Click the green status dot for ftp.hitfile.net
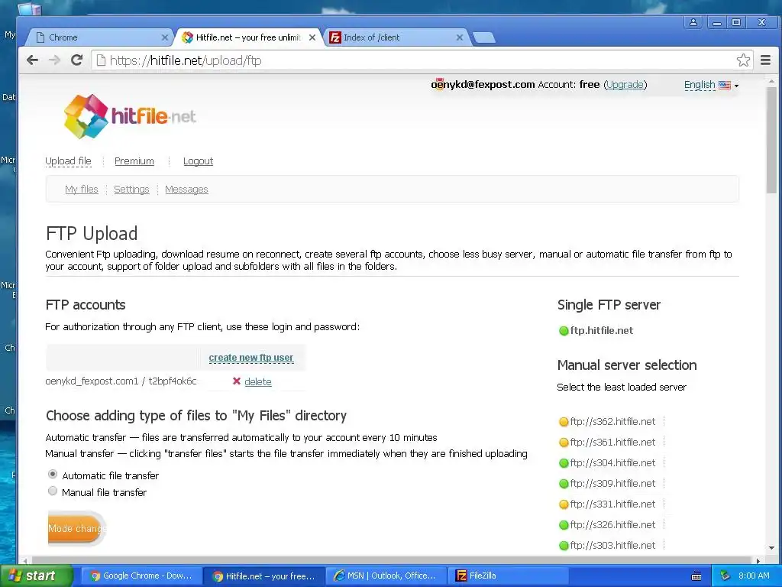 (x=564, y=330)
